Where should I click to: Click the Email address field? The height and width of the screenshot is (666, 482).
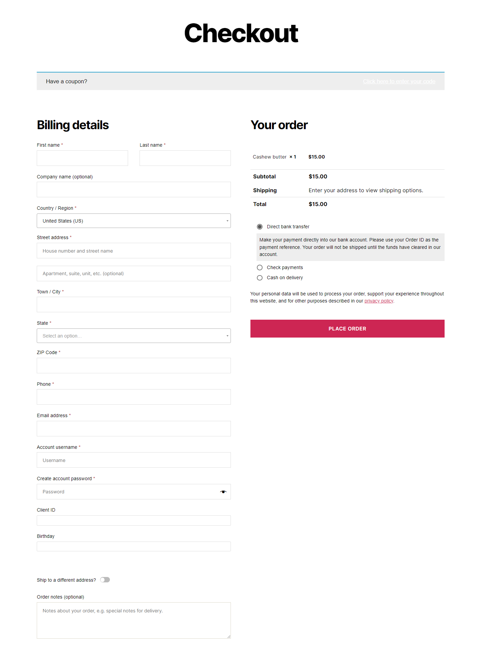(134, 429)
